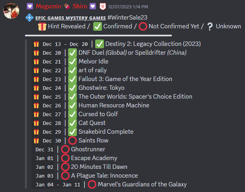Click the red shield role badge
245x192 pixels.
(103, 6)
